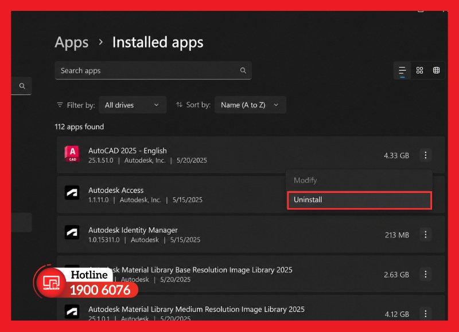Click the Autodesk Identity Manager icon
Image resolution: width=459 pixels, height=332 pixels.
(72, 232)
